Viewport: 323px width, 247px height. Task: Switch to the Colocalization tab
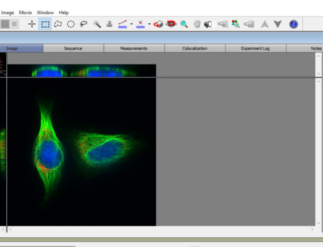(x=195, y=48)
